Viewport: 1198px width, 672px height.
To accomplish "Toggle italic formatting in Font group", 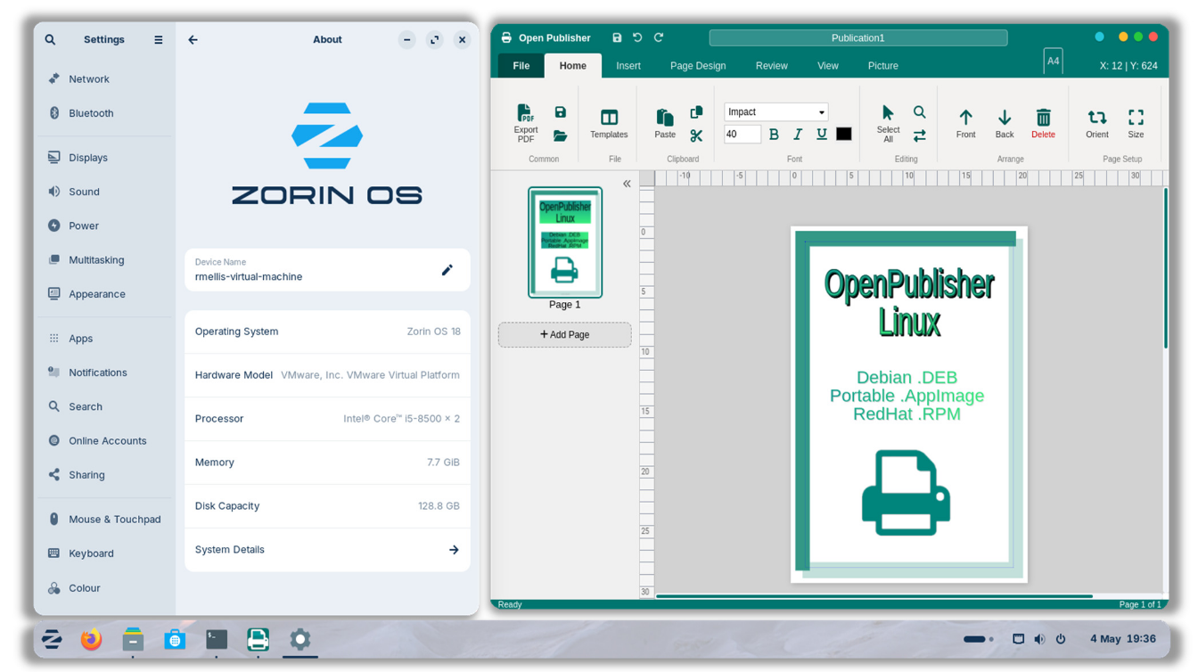I will (798, 135).
